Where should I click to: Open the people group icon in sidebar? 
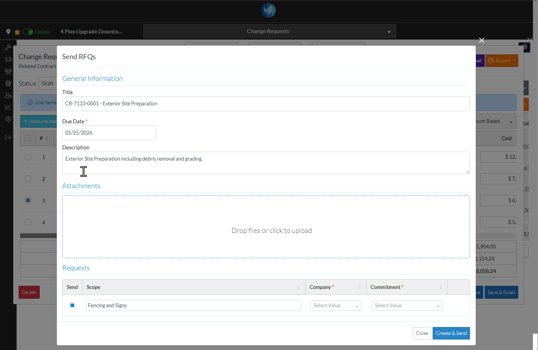tap(8, 72)
